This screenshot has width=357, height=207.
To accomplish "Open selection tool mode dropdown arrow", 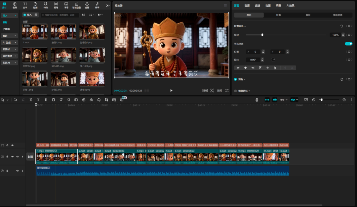I will coord(8,100).
